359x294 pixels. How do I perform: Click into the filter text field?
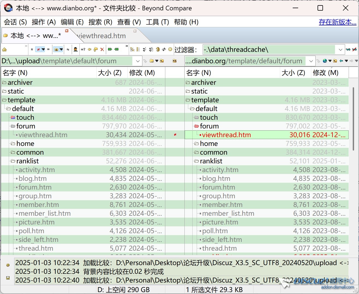pyautogui.click(x=269, y=50)
